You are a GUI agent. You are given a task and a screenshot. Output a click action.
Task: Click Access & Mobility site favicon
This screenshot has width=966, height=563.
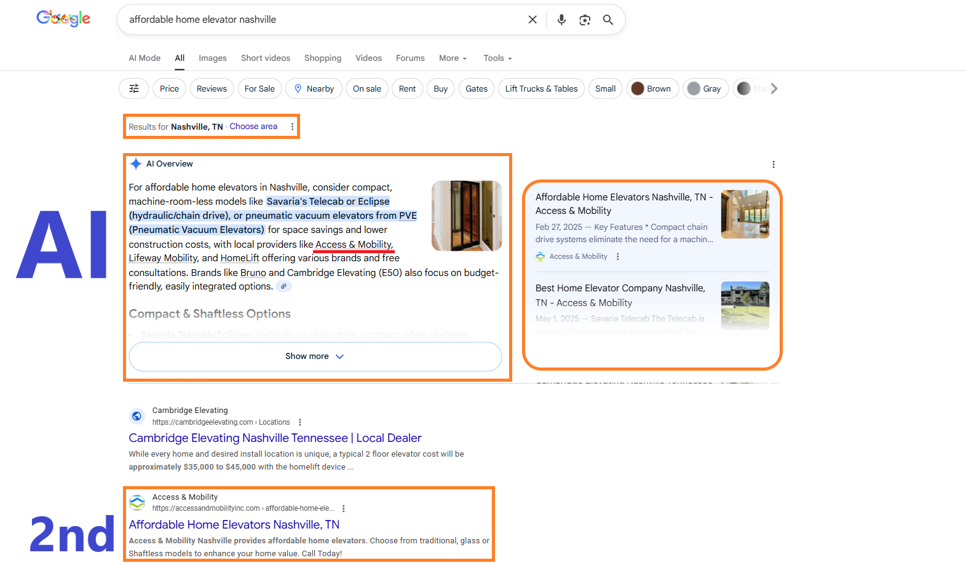coord(137,503)
